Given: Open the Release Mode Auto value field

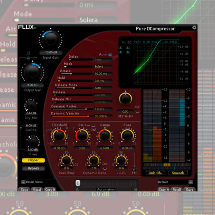Looking at the screenshot, I should point(103,88).
